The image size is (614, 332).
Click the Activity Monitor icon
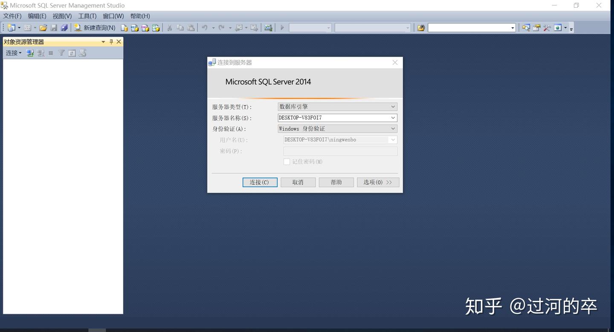(x=268, y=28)
